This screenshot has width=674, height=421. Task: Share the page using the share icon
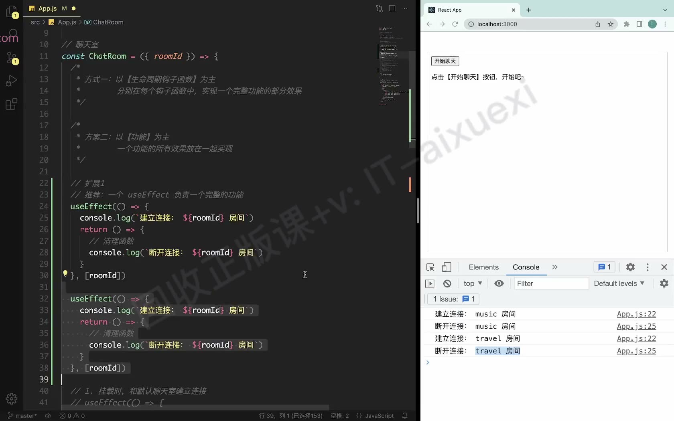tap(598, 24)
